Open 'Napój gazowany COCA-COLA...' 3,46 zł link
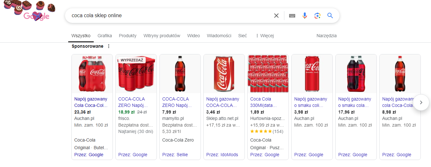 click(223, 102)
